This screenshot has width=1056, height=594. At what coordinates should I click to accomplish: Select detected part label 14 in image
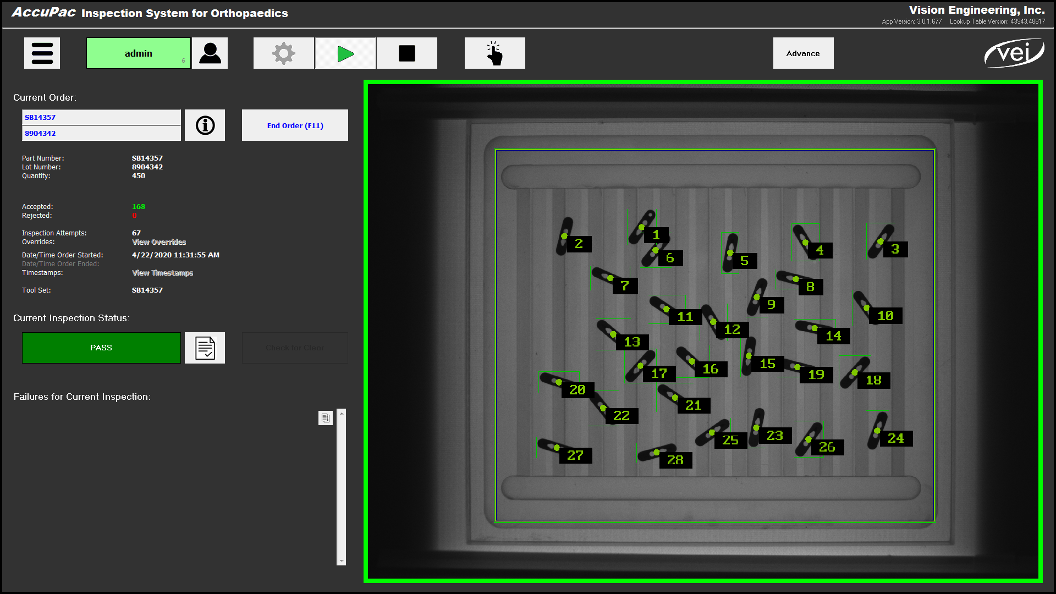833,336
